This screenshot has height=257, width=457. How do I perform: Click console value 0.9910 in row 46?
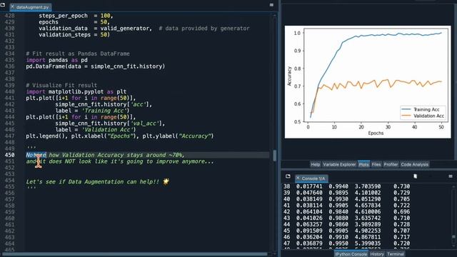pyautogui.click(x=338, y=237)
